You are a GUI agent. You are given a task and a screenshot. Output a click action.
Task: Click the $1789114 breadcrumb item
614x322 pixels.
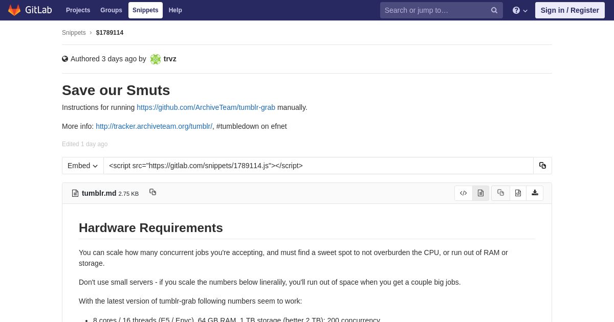click(x=109, y=33)
